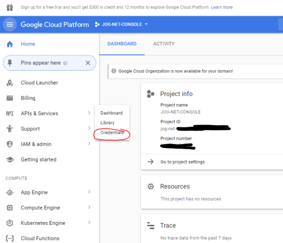Click the COMPUTE section label
Screen dimensions: 283x243
click(x=16, y=179)
